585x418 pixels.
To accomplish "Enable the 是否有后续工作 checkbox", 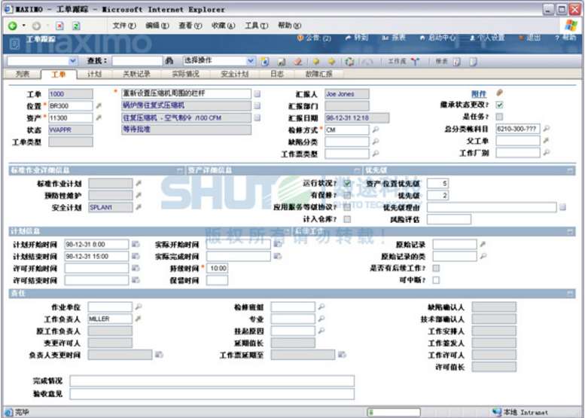I will pyautogui.click(x=436, y=268).
